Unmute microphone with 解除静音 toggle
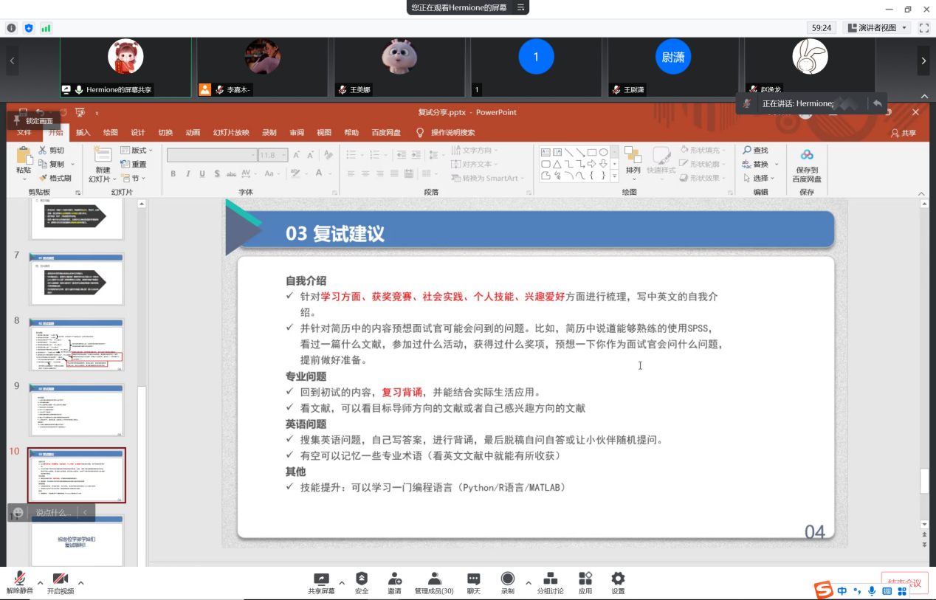 pyautogui.click(x=20, y=579)
